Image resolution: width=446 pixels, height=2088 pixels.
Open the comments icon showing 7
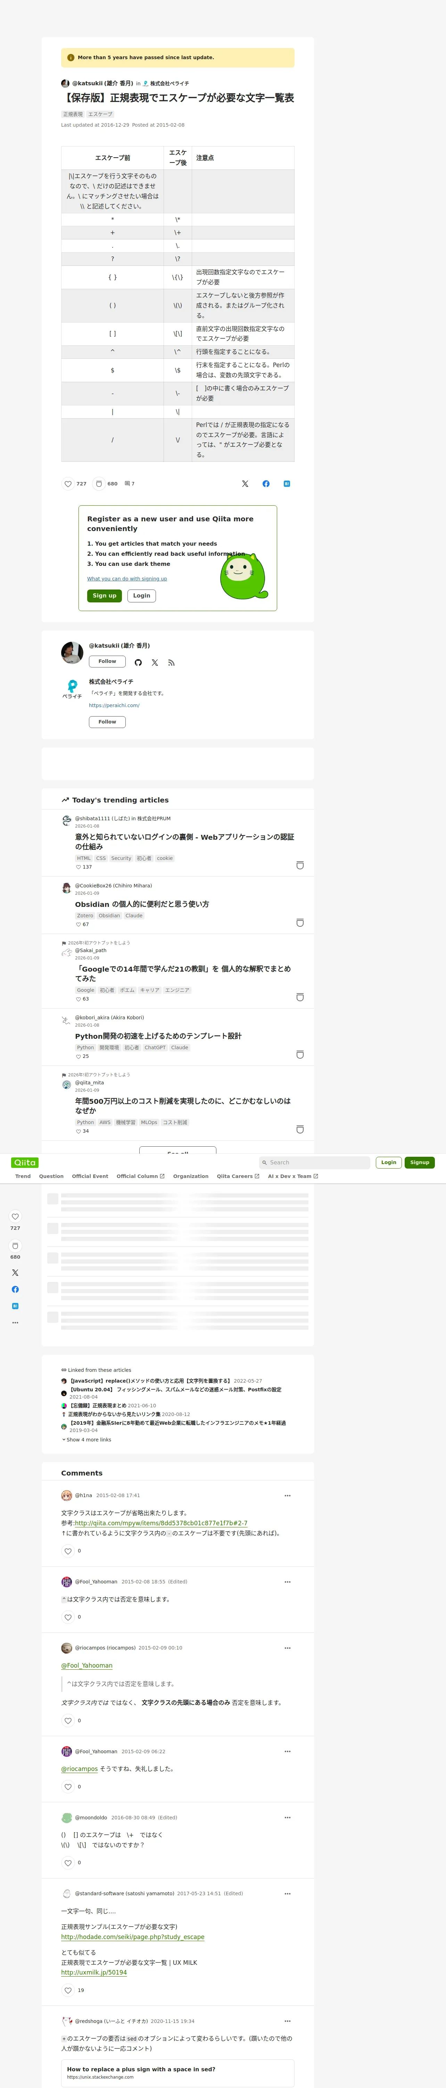point(130,484)
